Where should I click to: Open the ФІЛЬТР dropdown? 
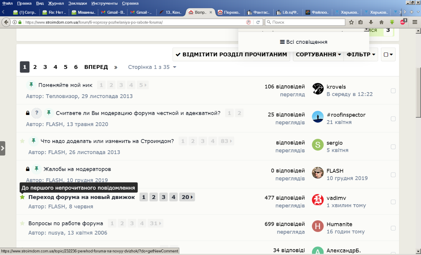coord(361,55)
